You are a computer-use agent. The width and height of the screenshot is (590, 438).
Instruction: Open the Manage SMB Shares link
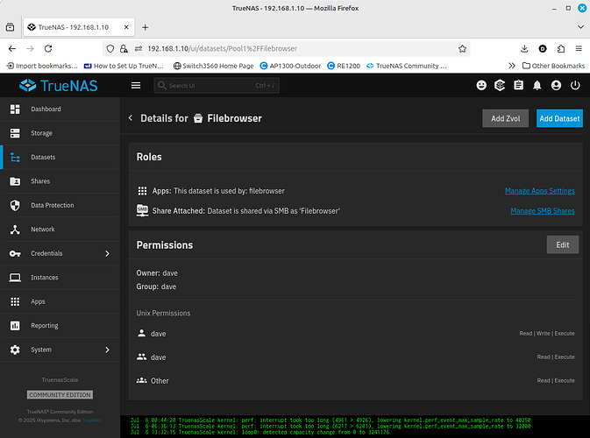click(x=542, y=211)
